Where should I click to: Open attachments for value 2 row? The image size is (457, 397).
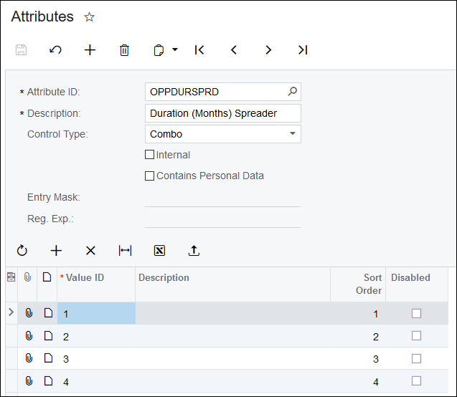(x=29, y=336)
